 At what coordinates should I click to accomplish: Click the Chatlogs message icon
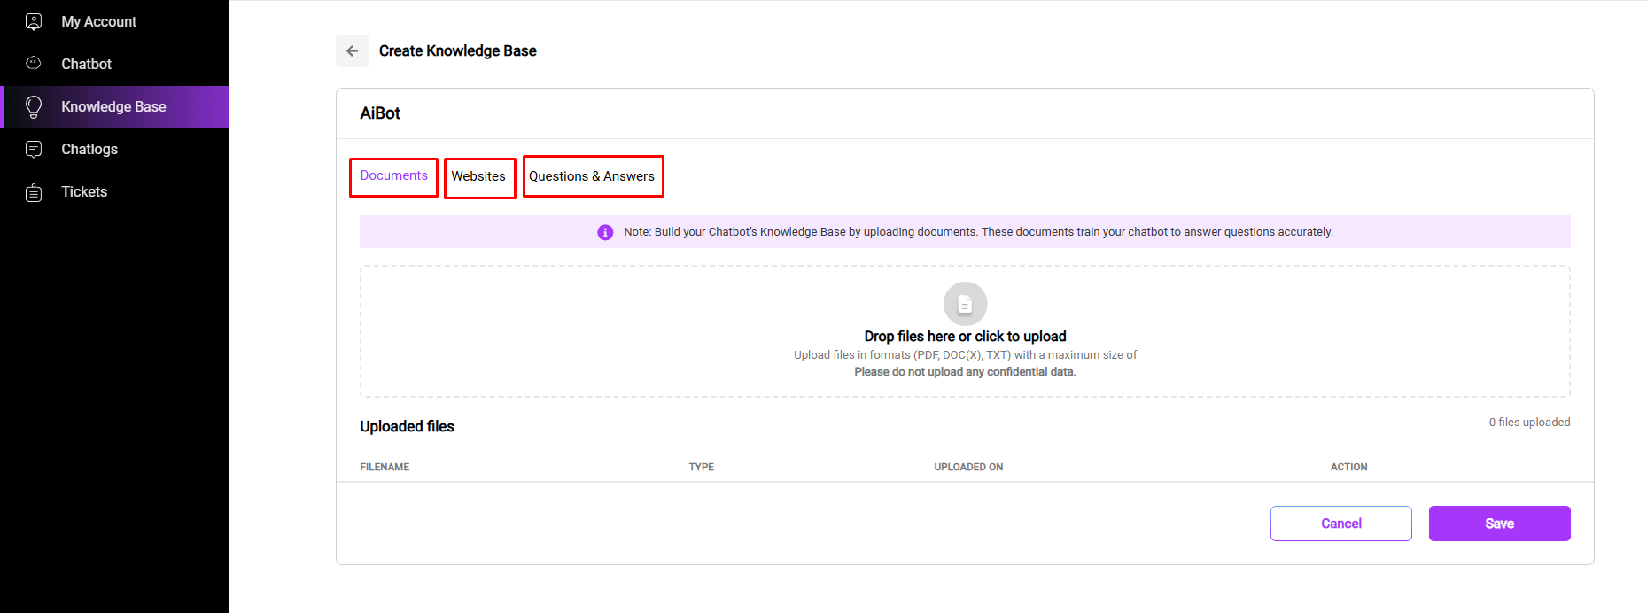click(x=34, y=149)
